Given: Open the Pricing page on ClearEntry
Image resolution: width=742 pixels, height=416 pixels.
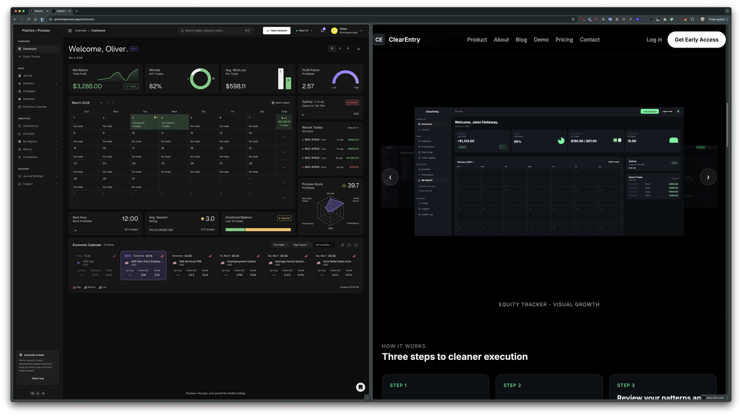Looking at the screenshot, I should click(x=564, y=40).
